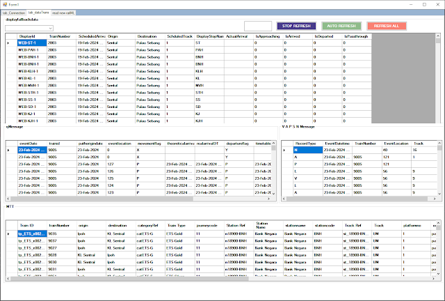Click rjMessage grid scroll-down arrow

273,194
